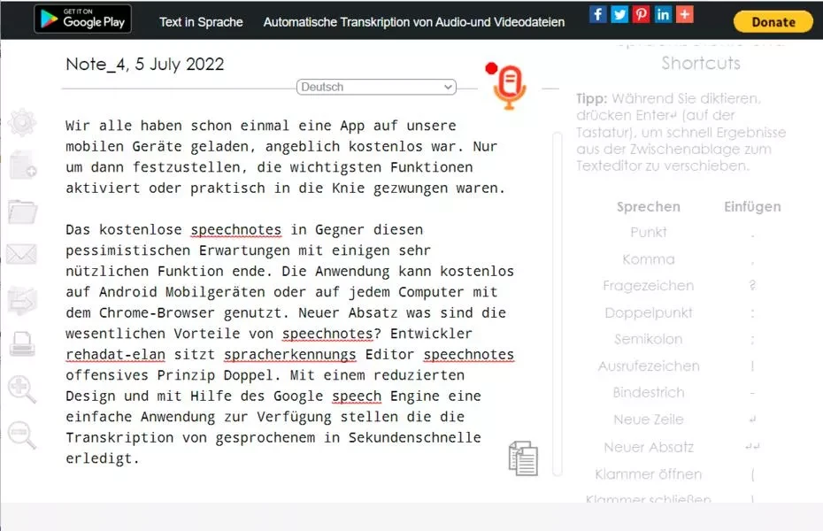Click the red microphone dictation icon

[x=509, y=87]
